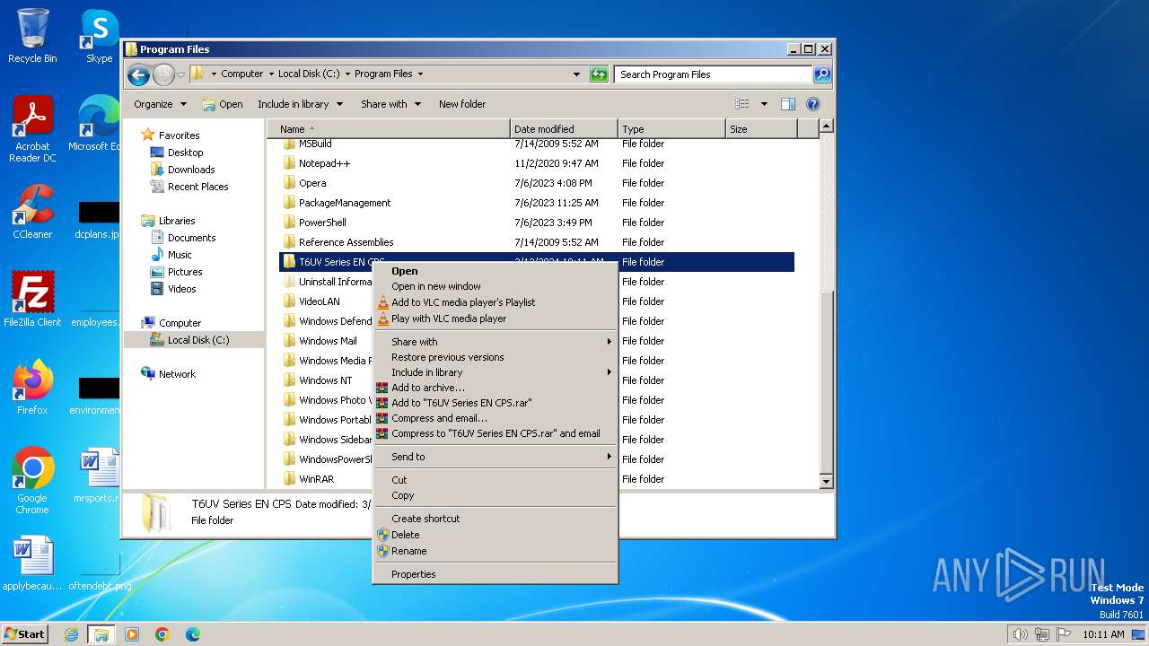Image resolution: width=1149 pixels, height=646 pixels.
Task: Open FileZilla Client desktop icon
Action: tap(32, 299)
